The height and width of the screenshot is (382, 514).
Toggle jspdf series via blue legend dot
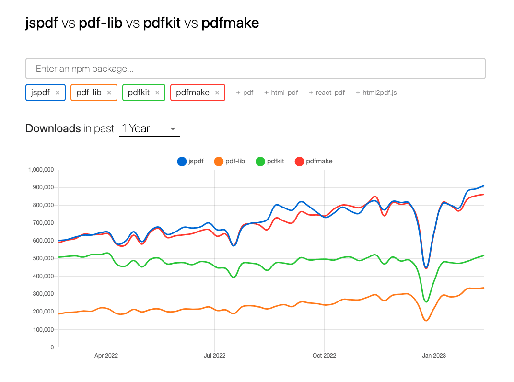tap(182, 162)
